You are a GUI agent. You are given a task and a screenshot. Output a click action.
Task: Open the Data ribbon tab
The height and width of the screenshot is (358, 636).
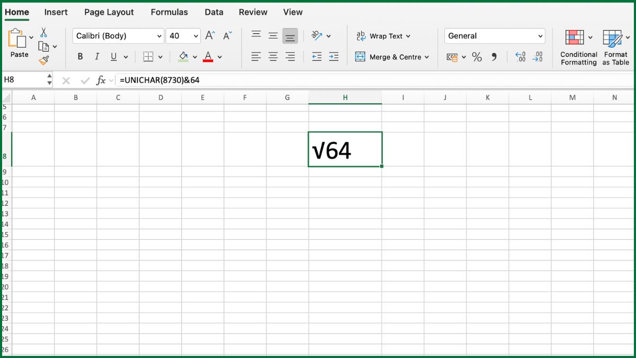[214, 12]
